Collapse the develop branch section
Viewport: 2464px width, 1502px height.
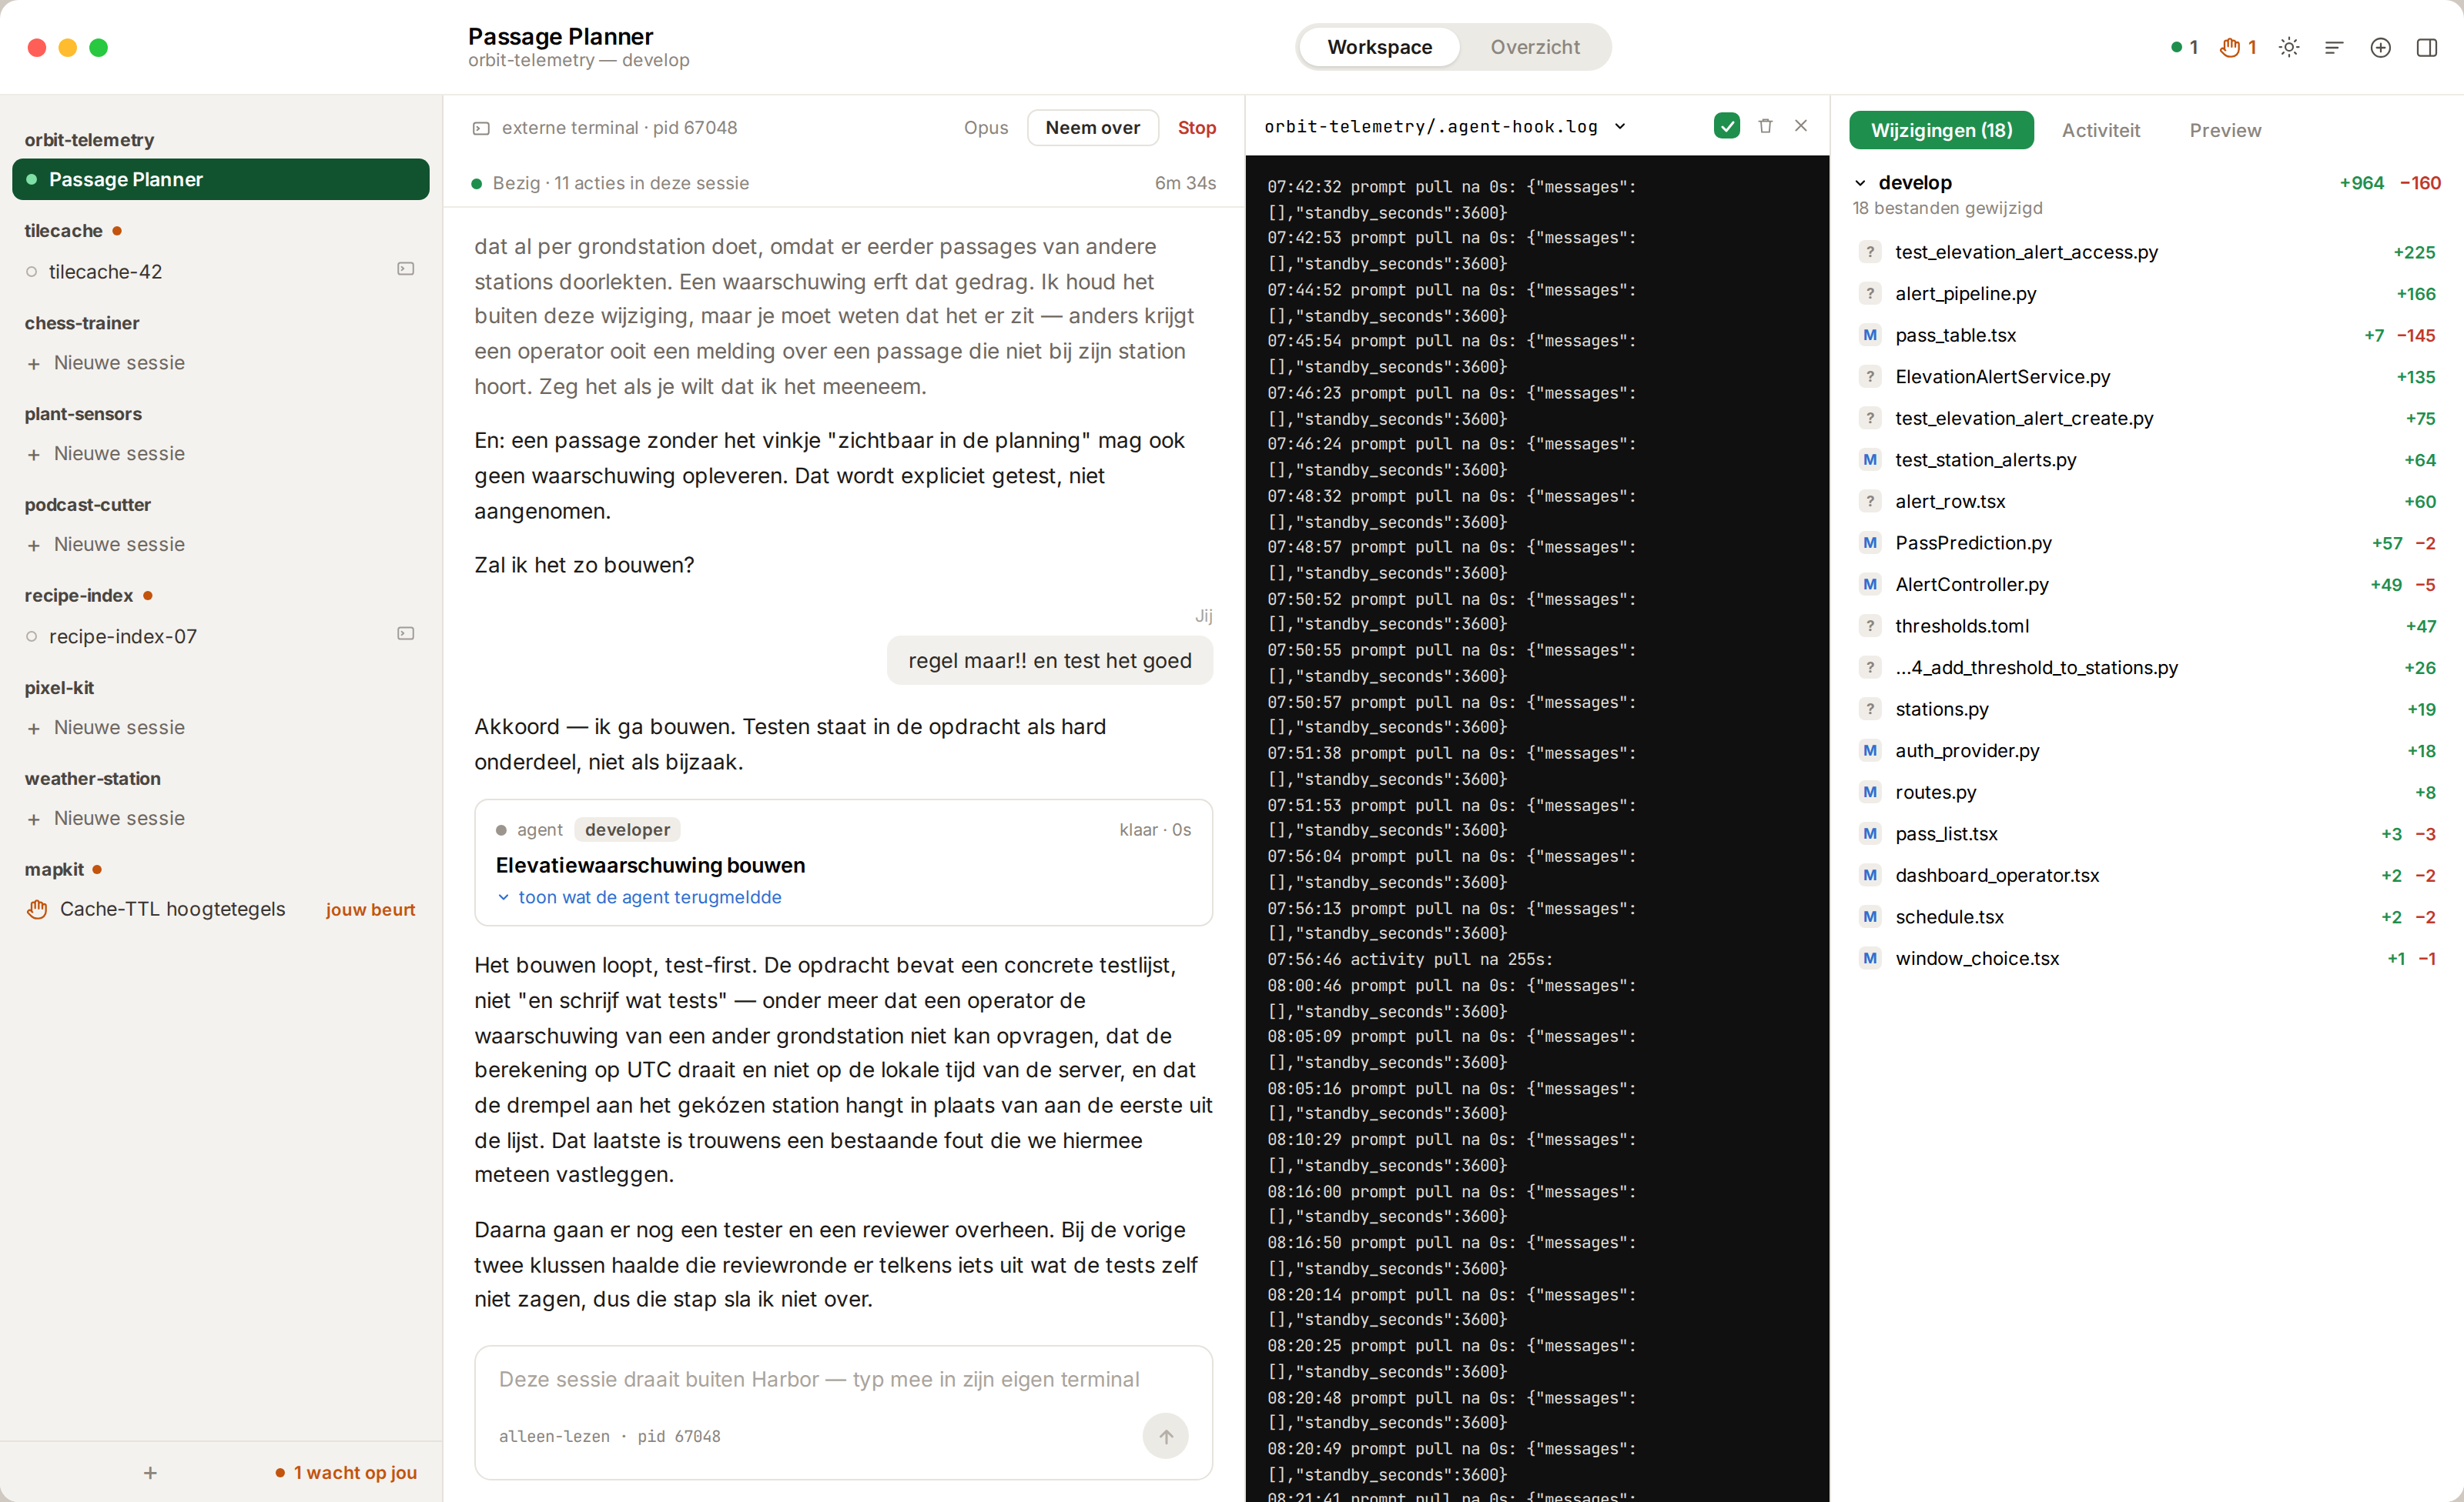(x=1860, y=183)
